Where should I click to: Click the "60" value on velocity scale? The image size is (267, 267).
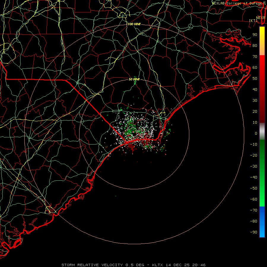pos(255,67)
